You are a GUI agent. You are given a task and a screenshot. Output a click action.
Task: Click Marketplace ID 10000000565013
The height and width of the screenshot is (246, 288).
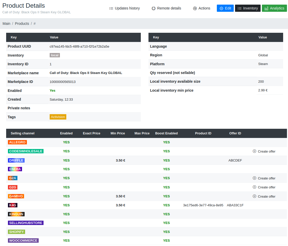(x=63, y=82)
